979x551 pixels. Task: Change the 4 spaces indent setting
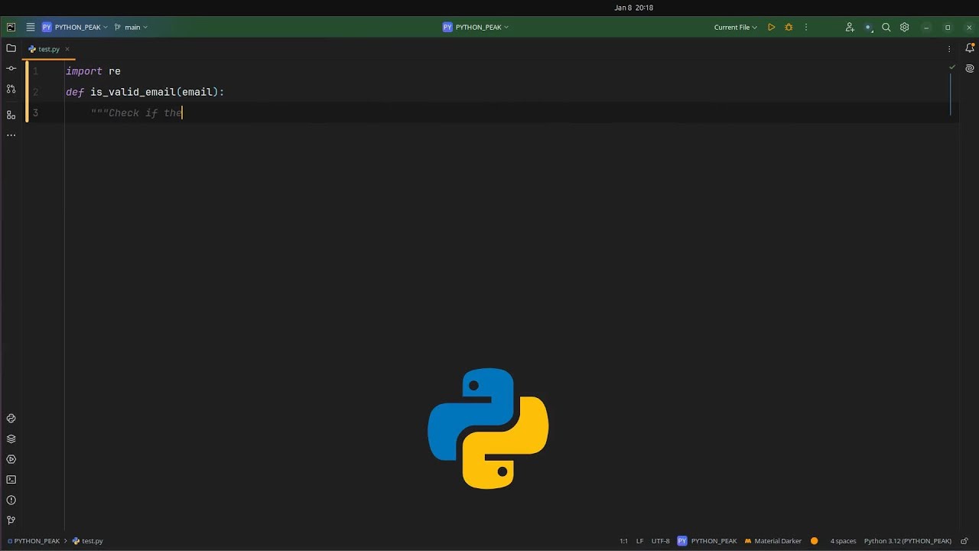843,541
